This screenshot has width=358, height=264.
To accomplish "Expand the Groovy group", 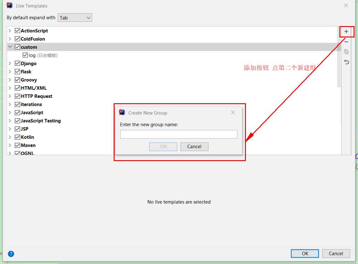I will pos(10,80).
